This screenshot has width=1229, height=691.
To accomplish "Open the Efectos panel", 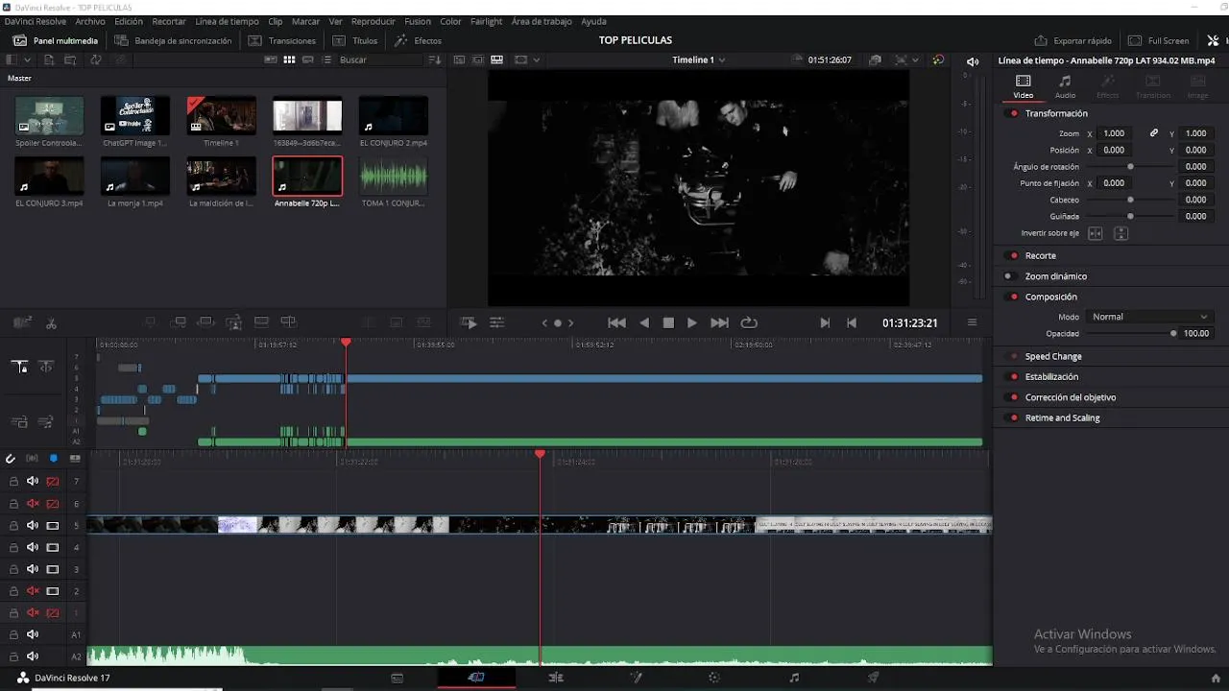I will pyautogui.click(x=418, y=40).
